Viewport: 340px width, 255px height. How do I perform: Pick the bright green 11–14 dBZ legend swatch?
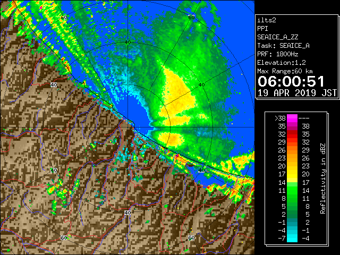[x=292, y=190]
